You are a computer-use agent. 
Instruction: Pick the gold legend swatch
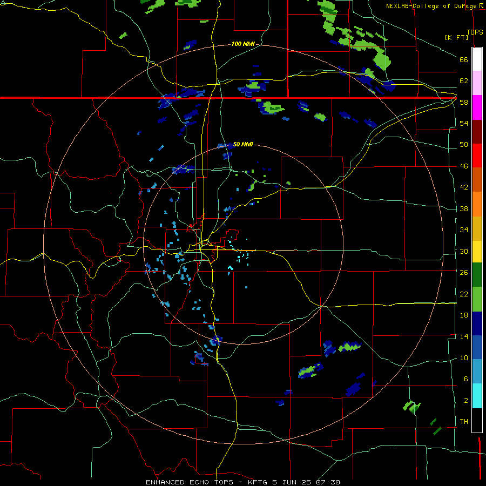pyautogui.click(x=477, y=228)
